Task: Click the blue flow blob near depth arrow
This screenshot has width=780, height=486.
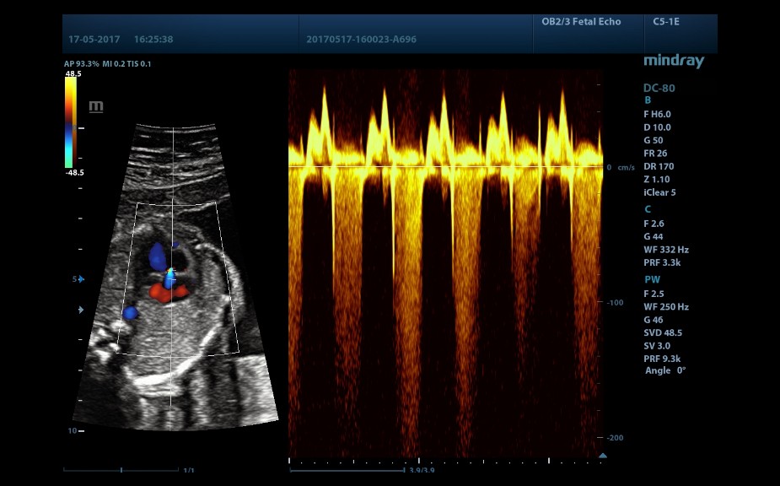Action: tap(129, 312)
